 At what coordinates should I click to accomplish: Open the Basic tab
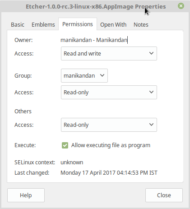coord(18,24)
